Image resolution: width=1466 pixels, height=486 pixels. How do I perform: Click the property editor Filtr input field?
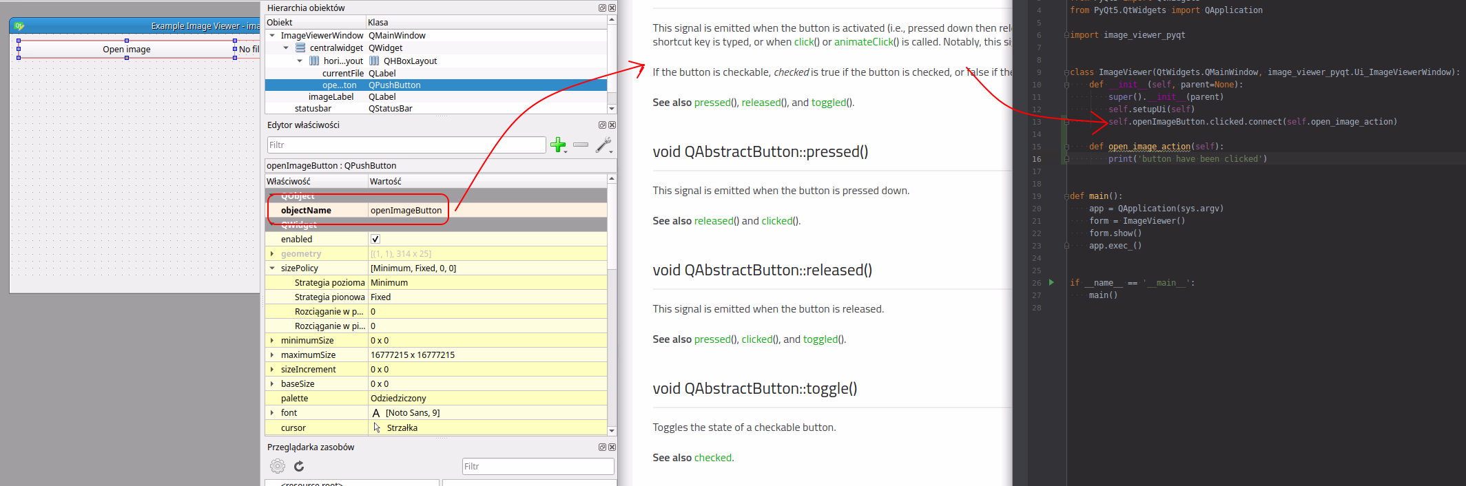(406, 145)
